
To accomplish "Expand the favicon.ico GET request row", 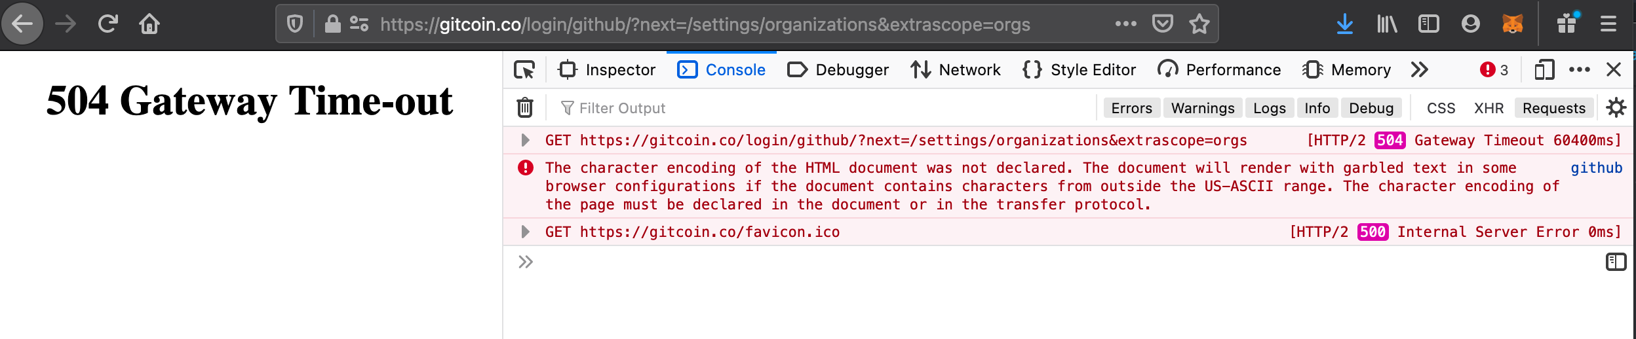I will pos(525,232).
